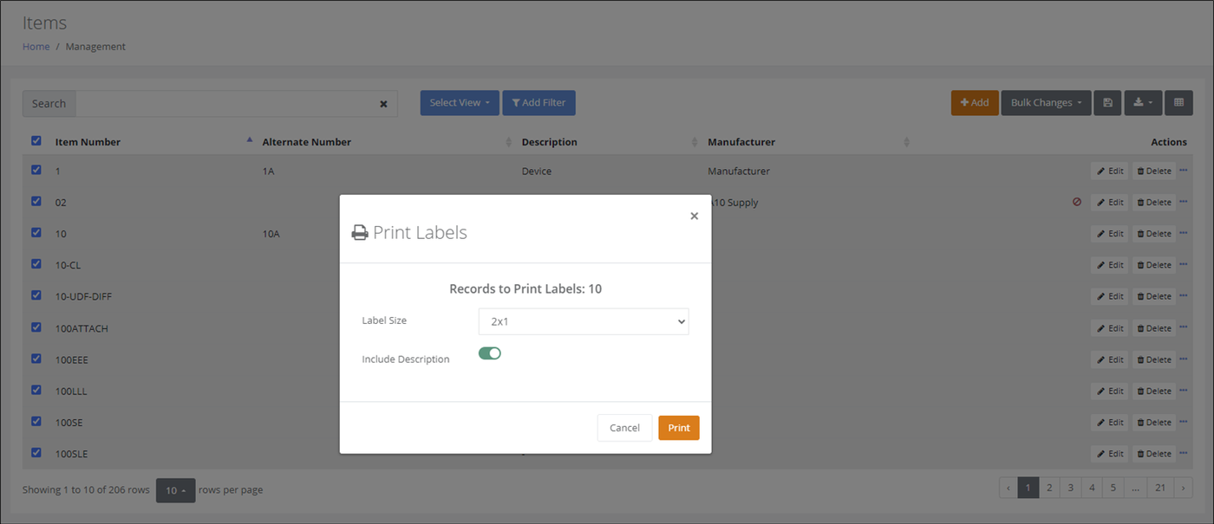Delete item 100SE row
Image resolution: width=1214 pixels, height=524 pixels.
pyautogui.click(x=1153, y=423)
